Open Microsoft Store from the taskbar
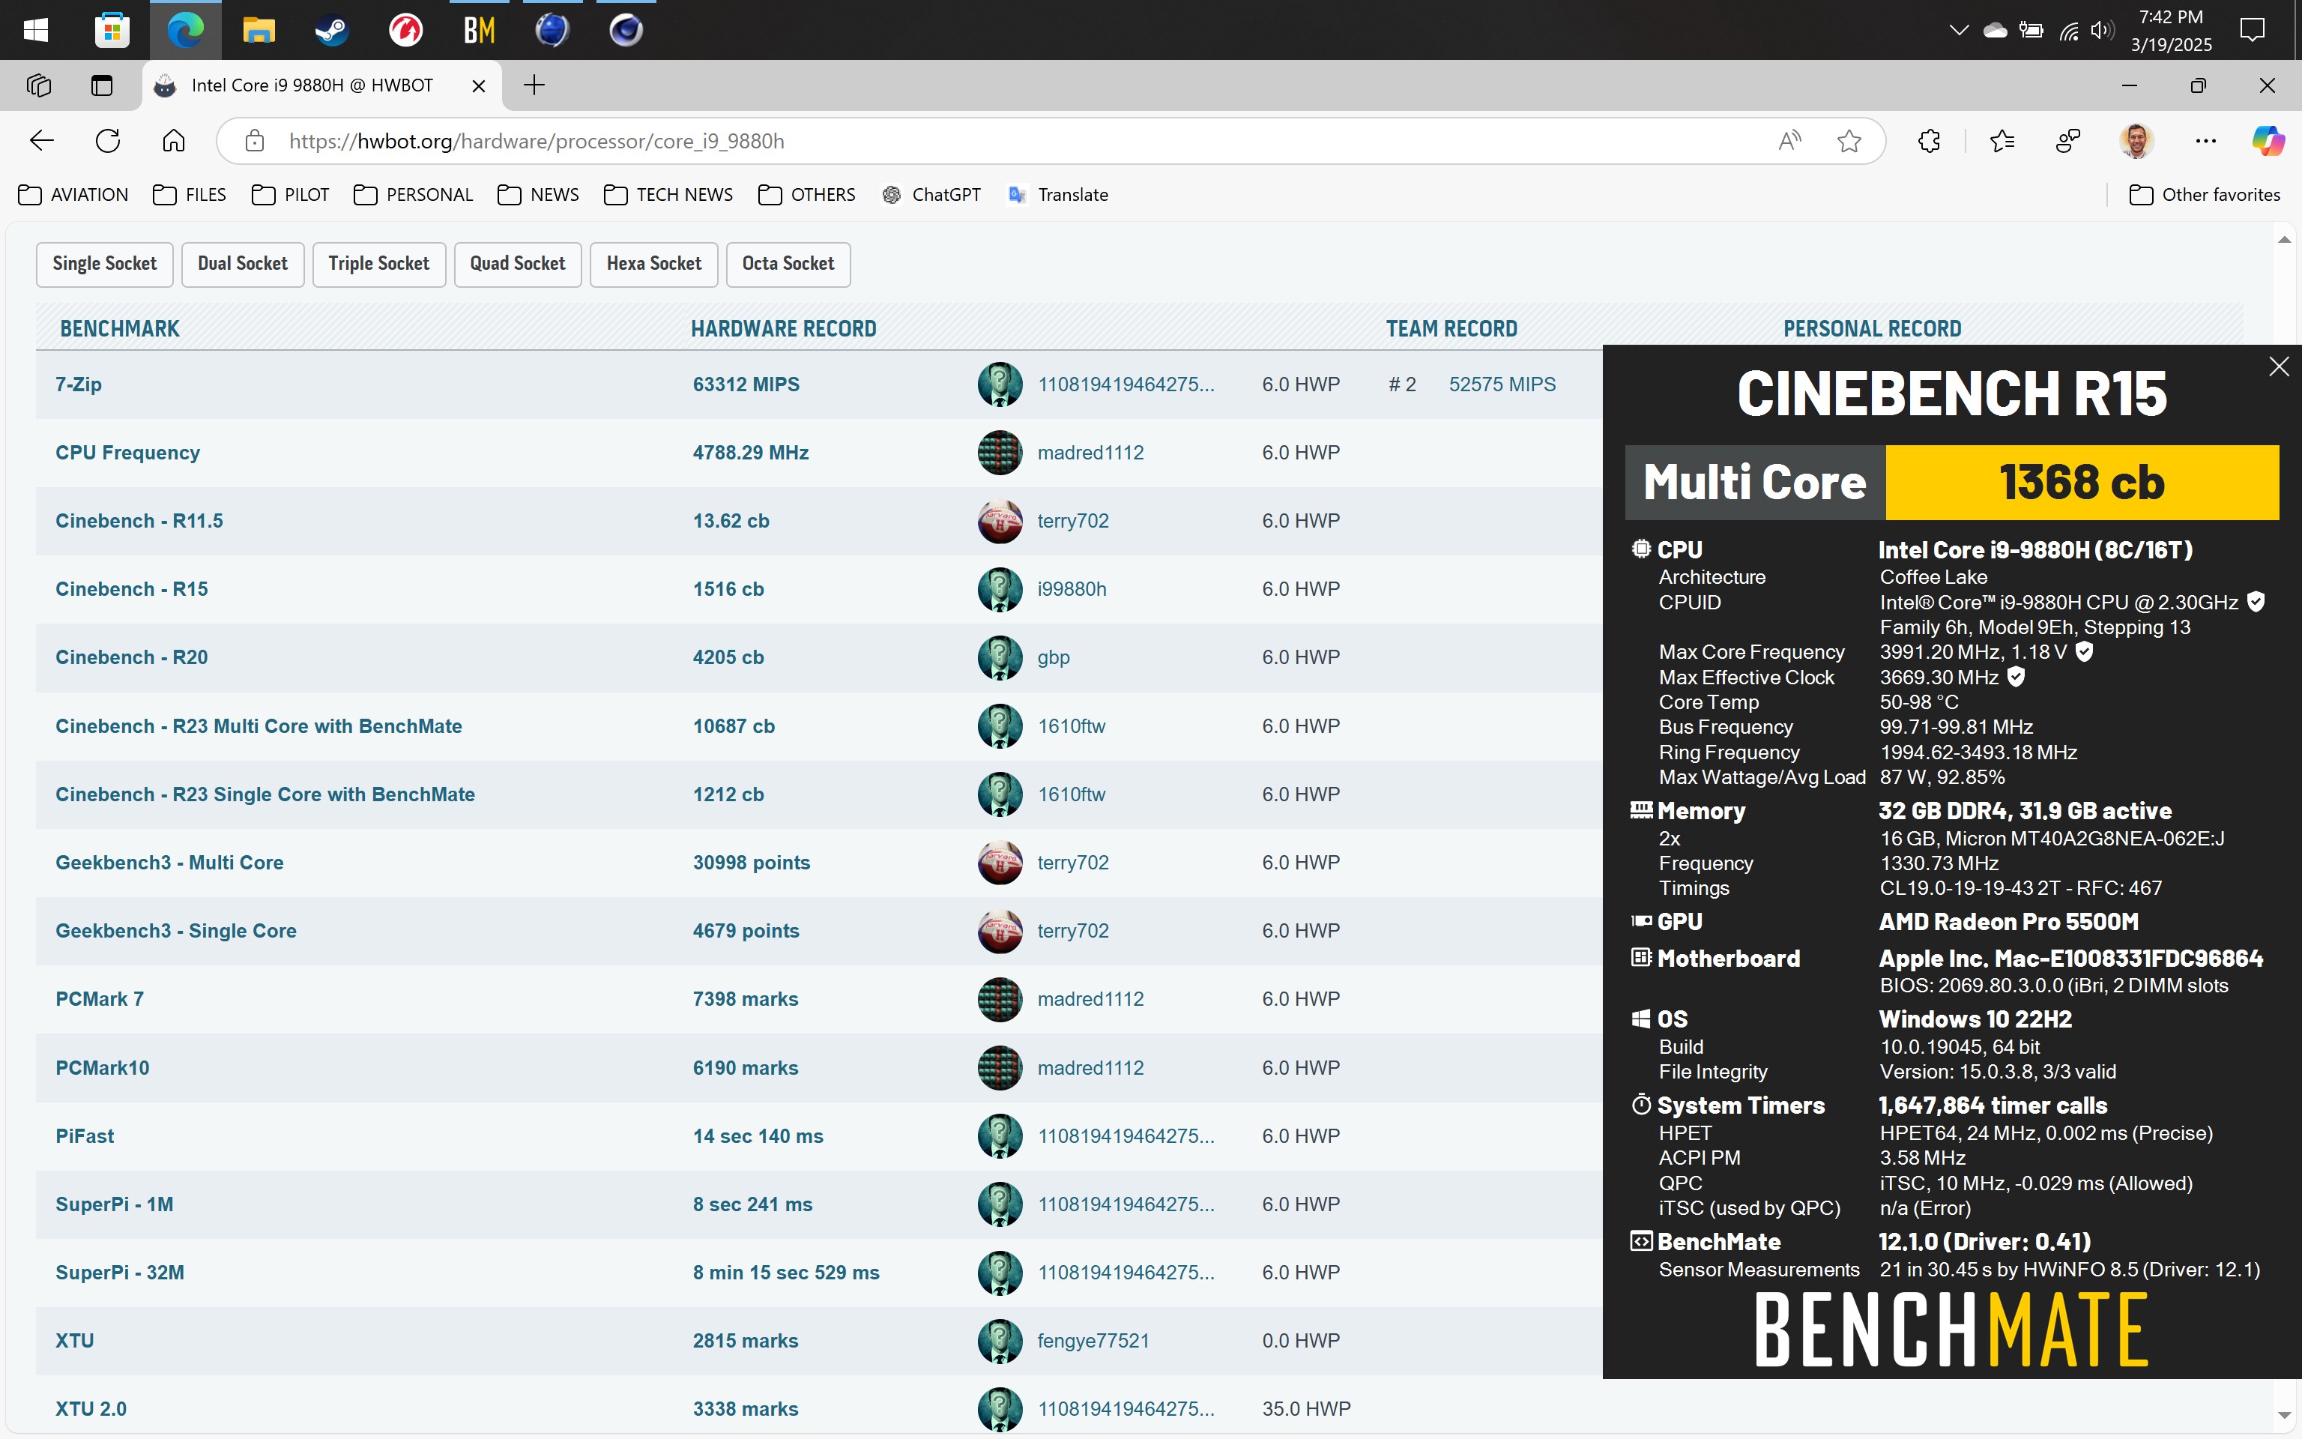This screenshot has width=2302, height=1439. [112, 29]
